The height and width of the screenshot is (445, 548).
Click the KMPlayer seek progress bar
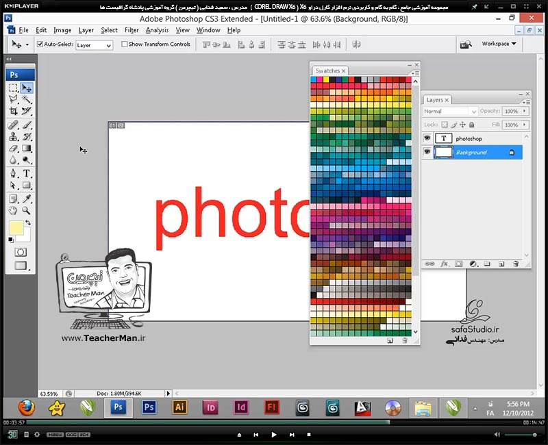273,422
